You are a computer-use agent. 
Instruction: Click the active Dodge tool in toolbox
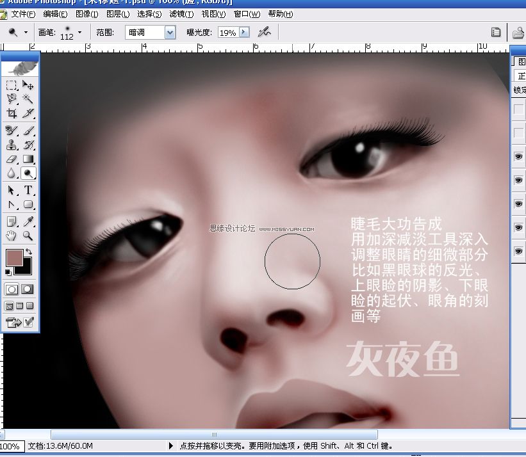pos(28,173)
